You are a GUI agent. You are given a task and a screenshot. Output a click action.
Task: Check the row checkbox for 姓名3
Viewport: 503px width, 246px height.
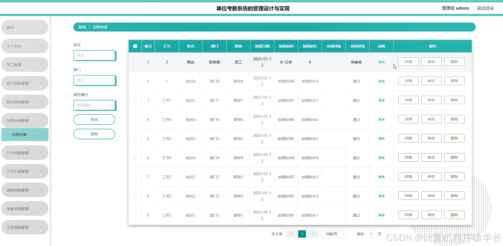point(135,177)
